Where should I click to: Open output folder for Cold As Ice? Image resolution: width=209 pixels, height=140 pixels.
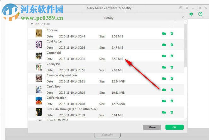click(164, 45)
